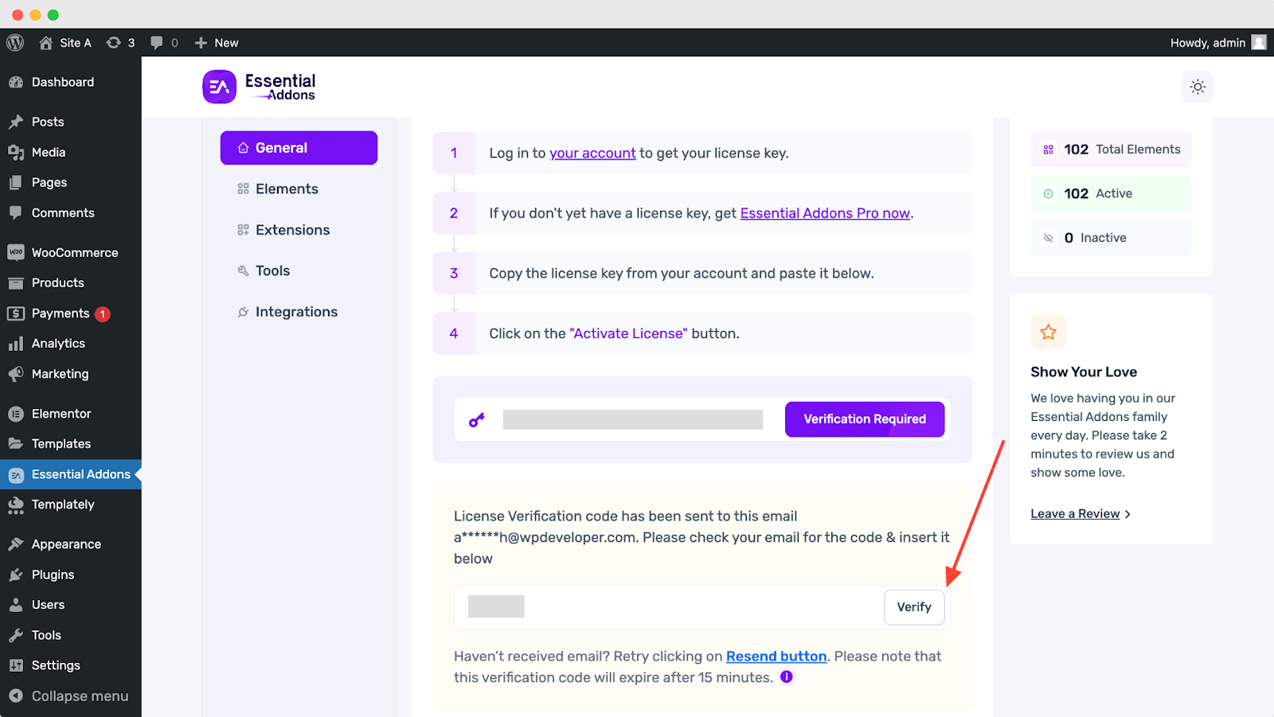The height and width of the screenshot is (717, 1274).
Task: Click the WordPress logo in admin bar
Action: [x=15, y=43]
